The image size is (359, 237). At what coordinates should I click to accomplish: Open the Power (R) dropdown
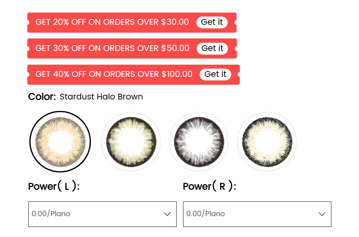(x=257, y=214)
